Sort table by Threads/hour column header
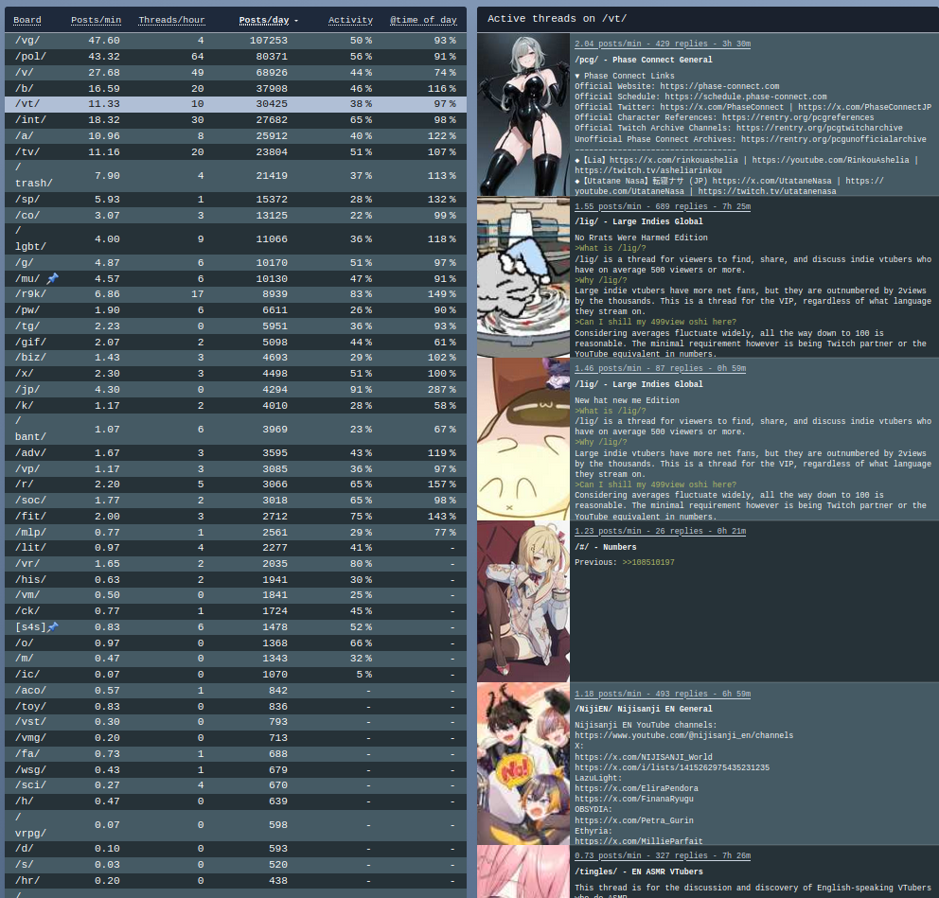The image size is (939, 898). click(171, 20)
